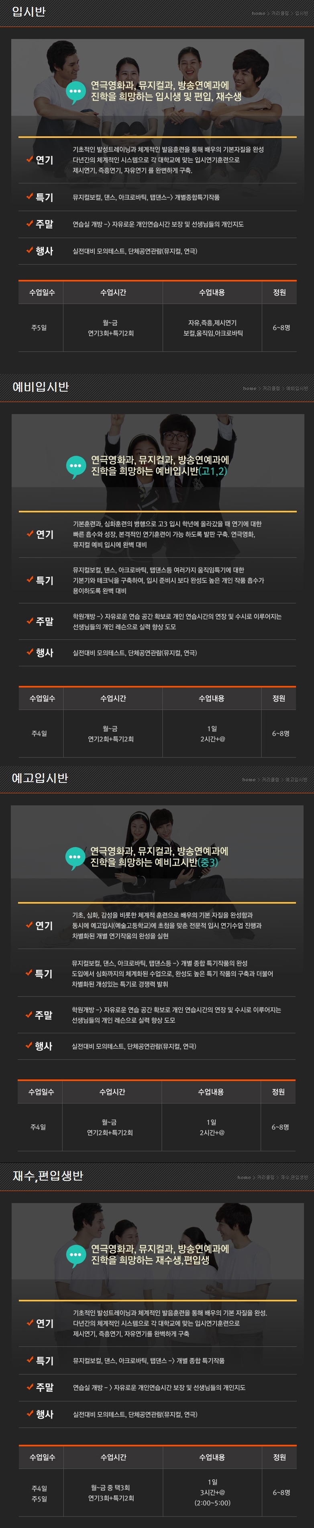Click the 재수,편입생반 section title
This screenshot has width=314, height=1528.
[47, 1175]
